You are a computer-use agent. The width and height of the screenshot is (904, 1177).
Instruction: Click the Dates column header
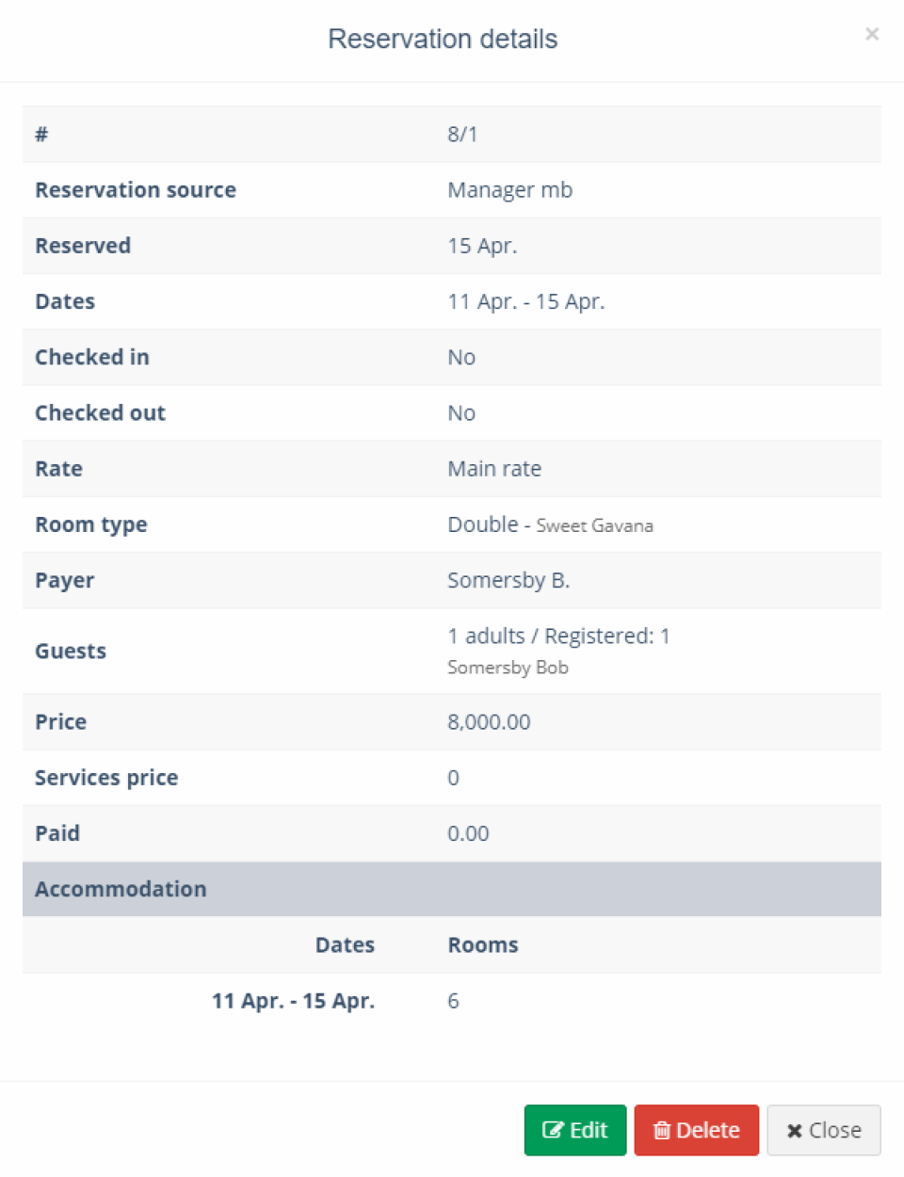click(345, 944)
